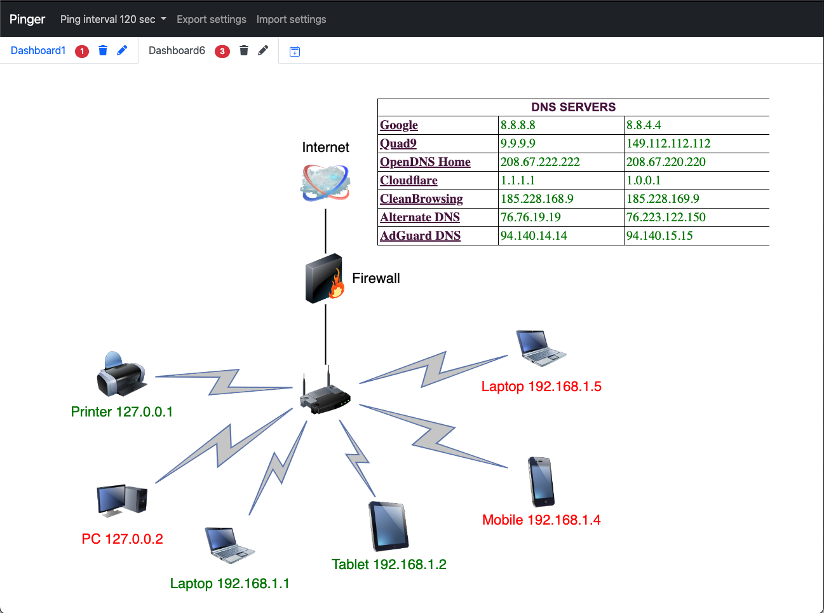The image size is (824, 613).
Task: Click the Firewall device icon
Action: pyautogui.click(x=325, y=279)
